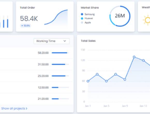Select the 21:20:00 project row
The height and width of the screenshot is (114, 150).
click(x=36, y=99)
